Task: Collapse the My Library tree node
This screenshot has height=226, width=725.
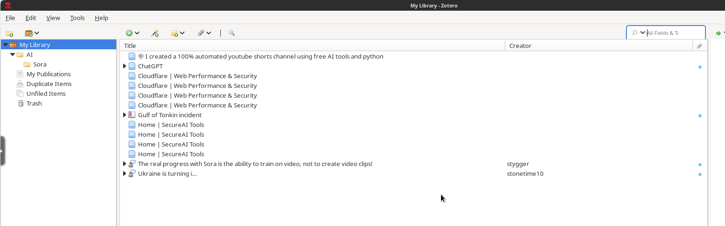Action: tap(5, 45)
